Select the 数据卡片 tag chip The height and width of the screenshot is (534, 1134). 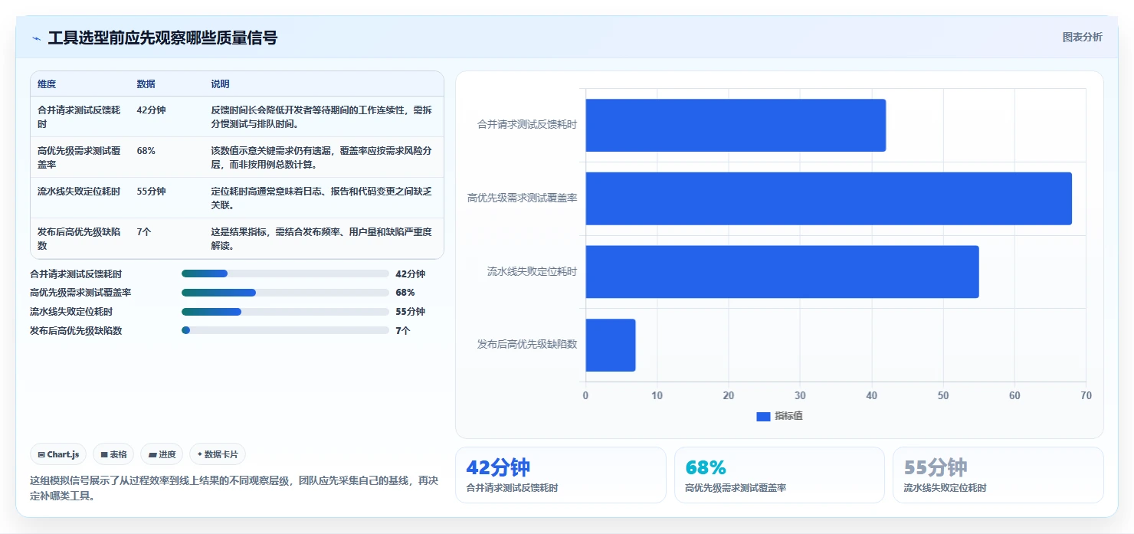(218, 454)
